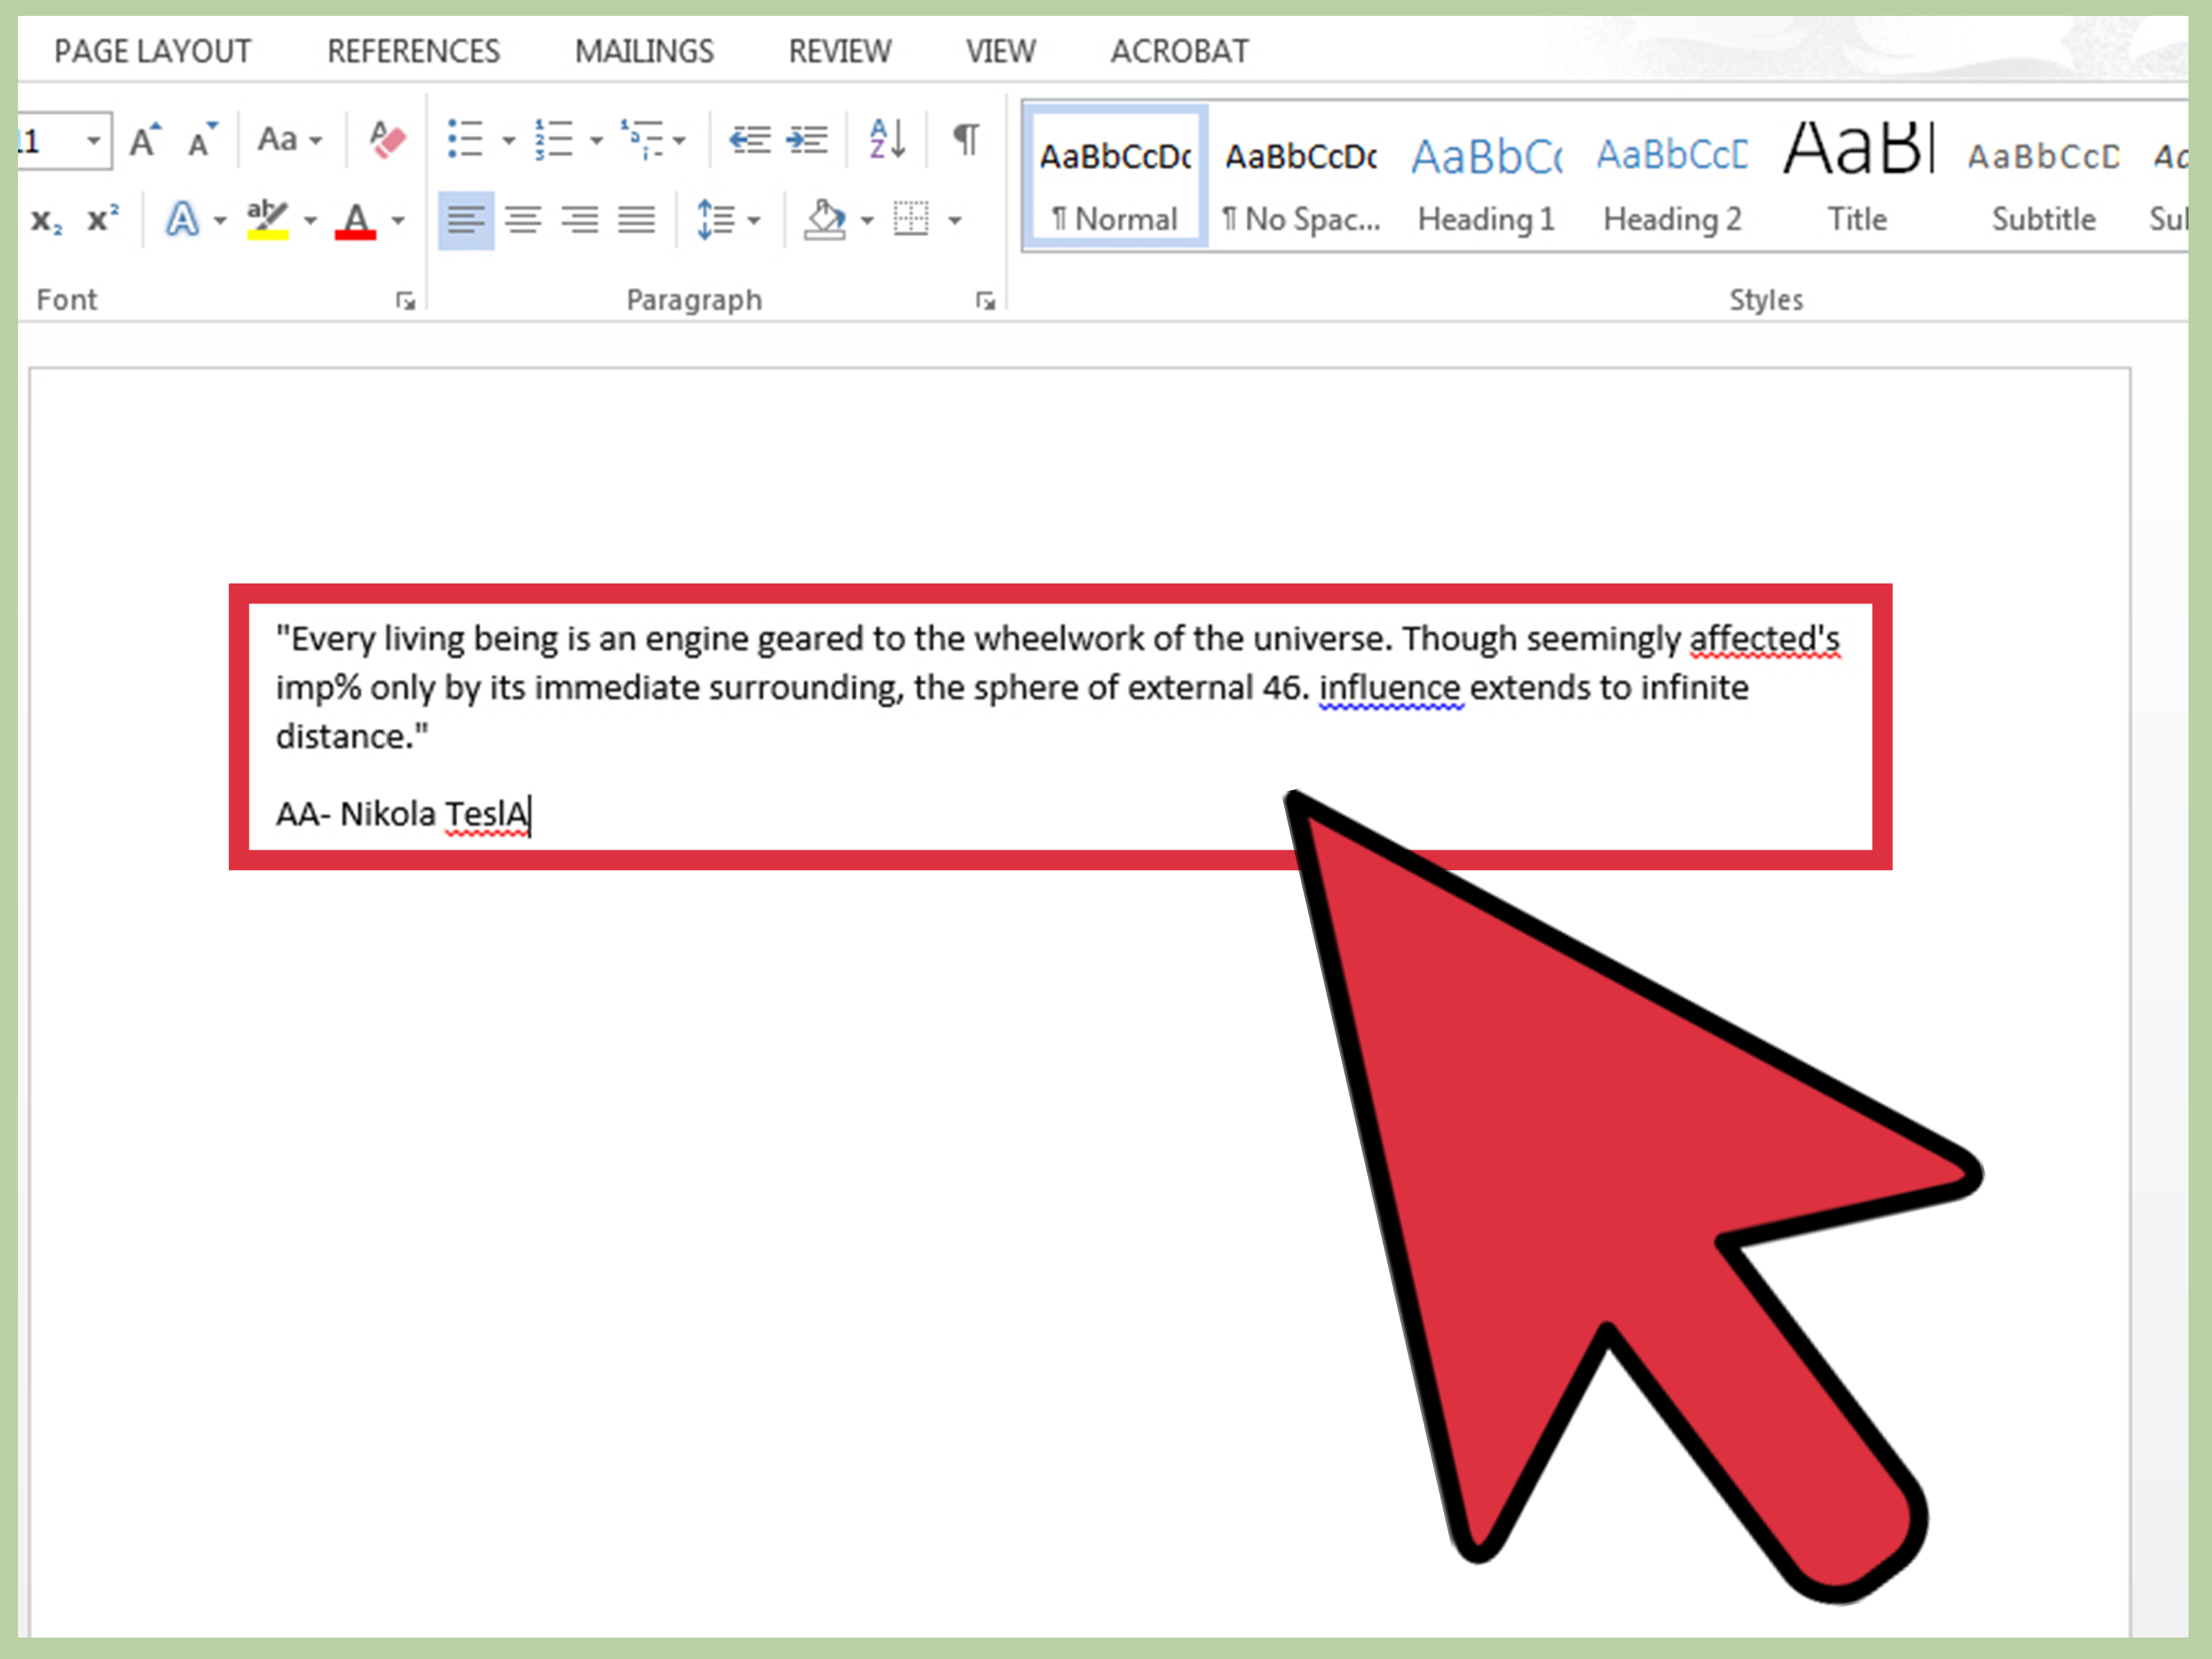Open the References tab
Viewport: 2212px width, 1659px height.
tap(413, 51)
